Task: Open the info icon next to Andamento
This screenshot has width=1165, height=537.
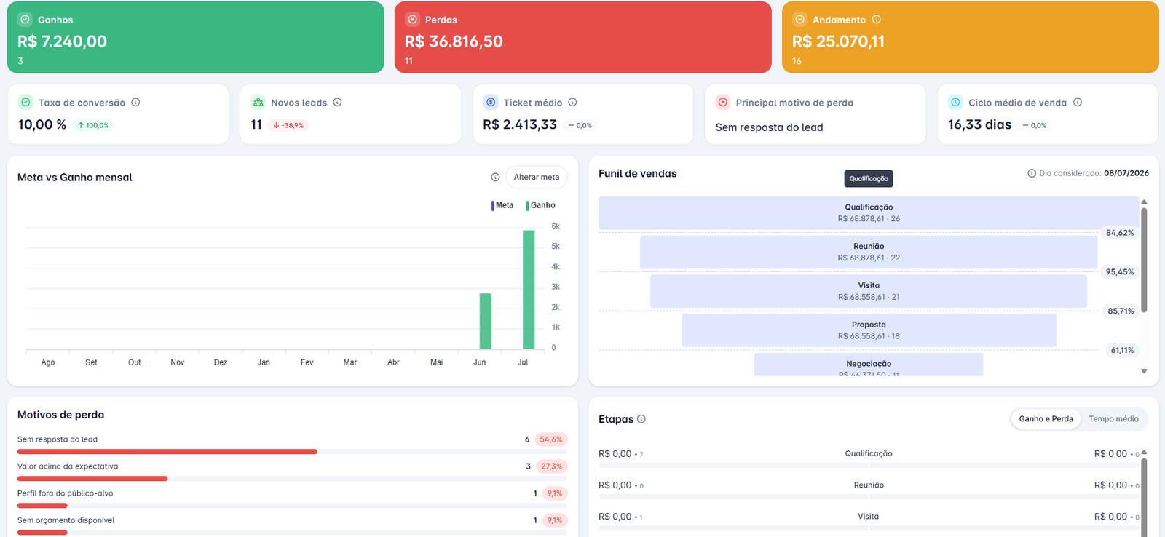Action: 877,20
